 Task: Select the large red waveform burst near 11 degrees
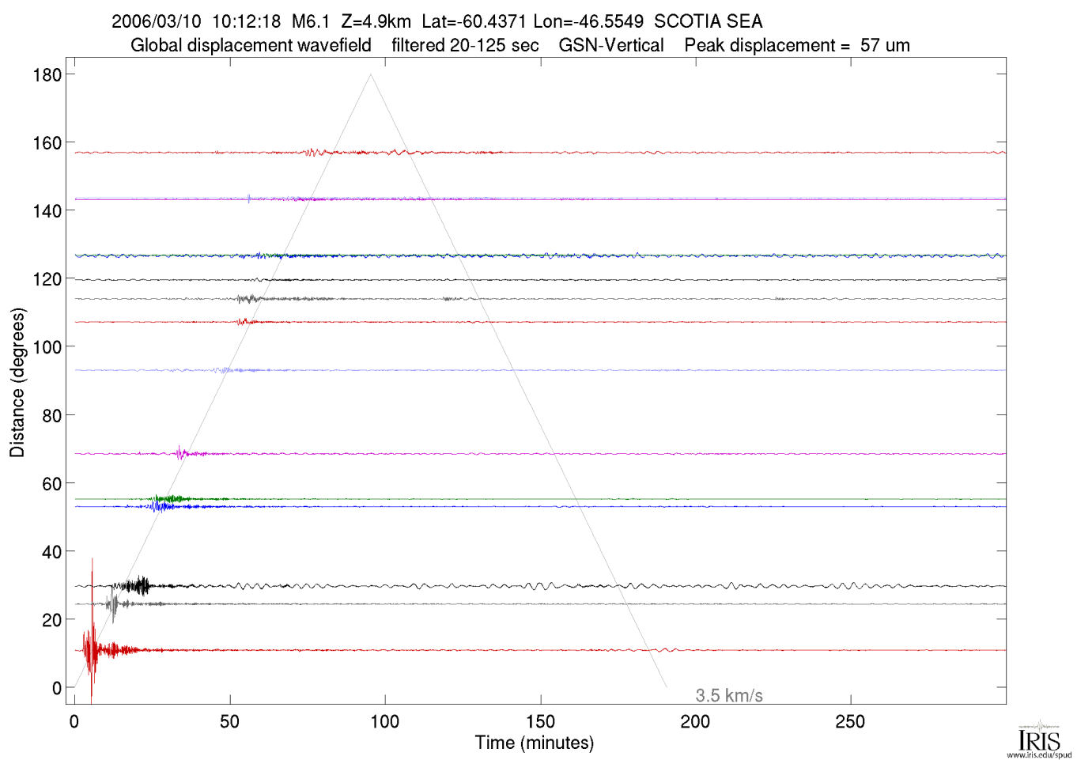tap(92, 648)
